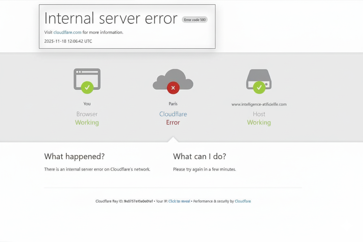This screenshot has width=363, height=242.
Task: Select the 'Paris' datacenter label
Action: pyautogui.click(x=173, y=104)
